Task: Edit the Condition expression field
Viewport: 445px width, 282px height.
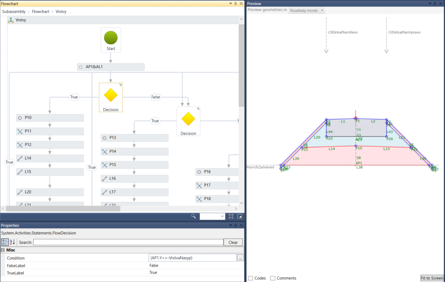Action: point(193,258)
